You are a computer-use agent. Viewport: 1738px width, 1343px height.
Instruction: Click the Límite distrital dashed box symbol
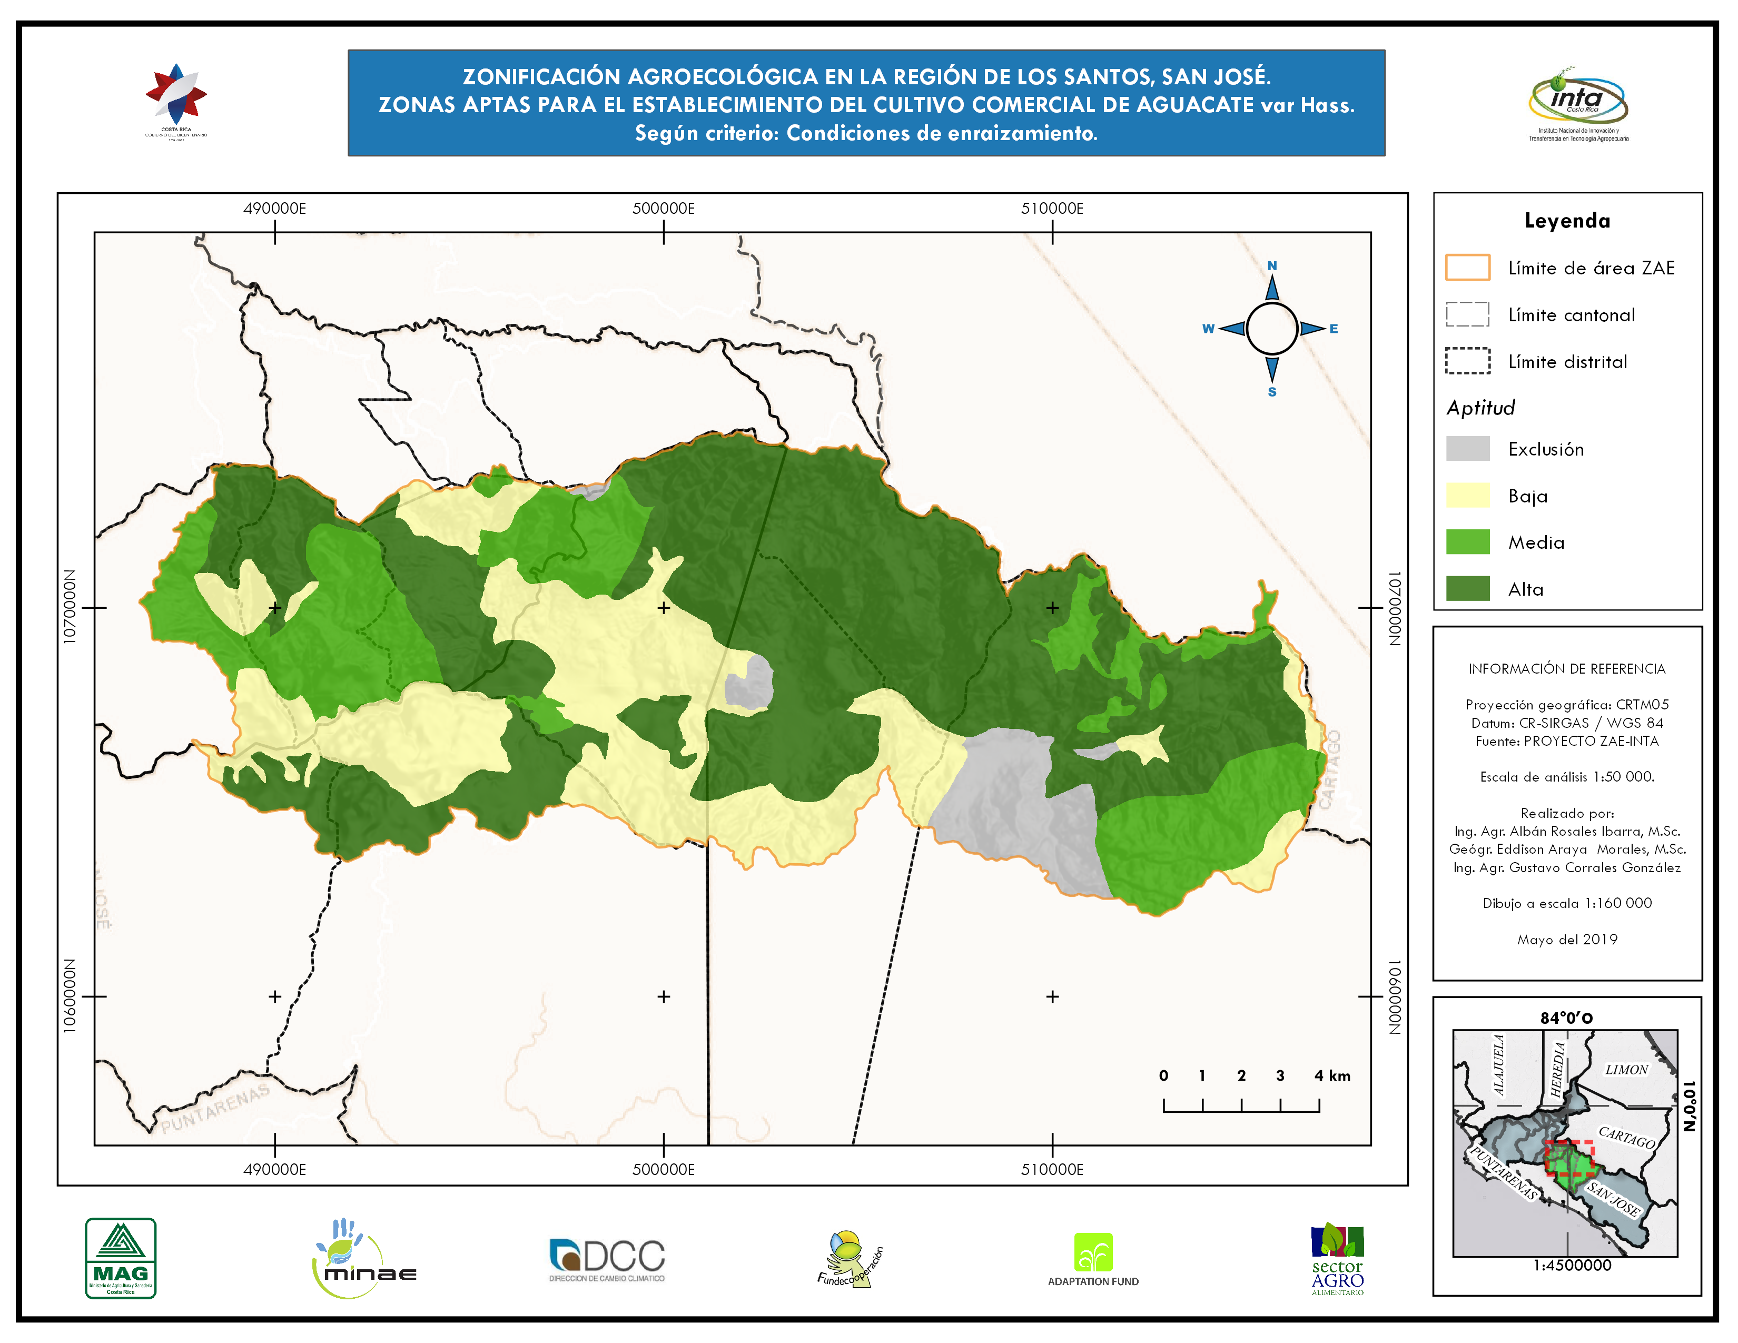pos(1467,361)
